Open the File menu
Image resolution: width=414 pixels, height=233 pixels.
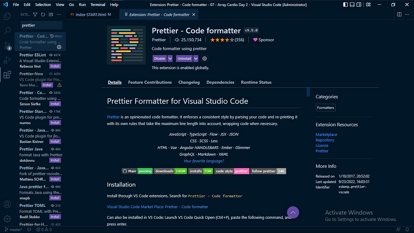[16, 4]
